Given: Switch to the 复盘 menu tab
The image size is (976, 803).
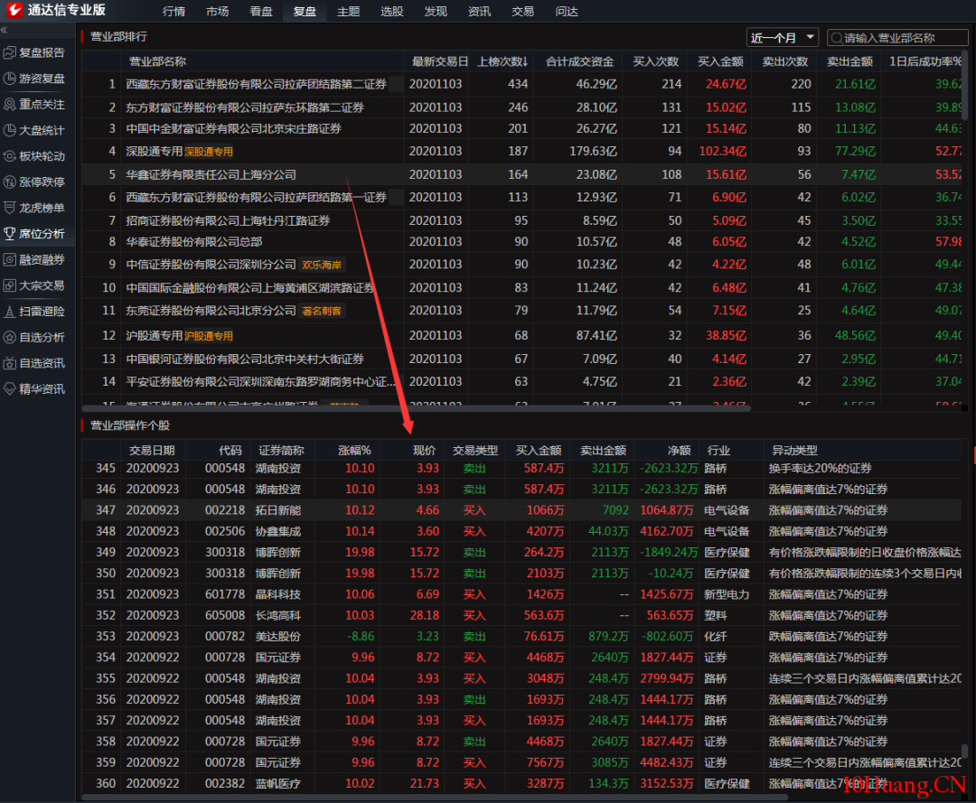Looking at the screenshot, I should pos(305,11).
